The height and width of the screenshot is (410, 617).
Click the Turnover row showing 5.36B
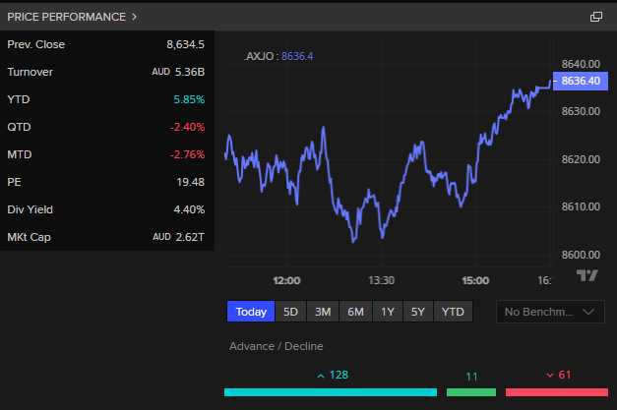[x=106, y=72]
